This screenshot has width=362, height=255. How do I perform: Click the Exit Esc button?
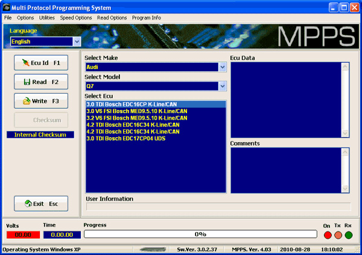pyautogui.click(x=41, y=204)
